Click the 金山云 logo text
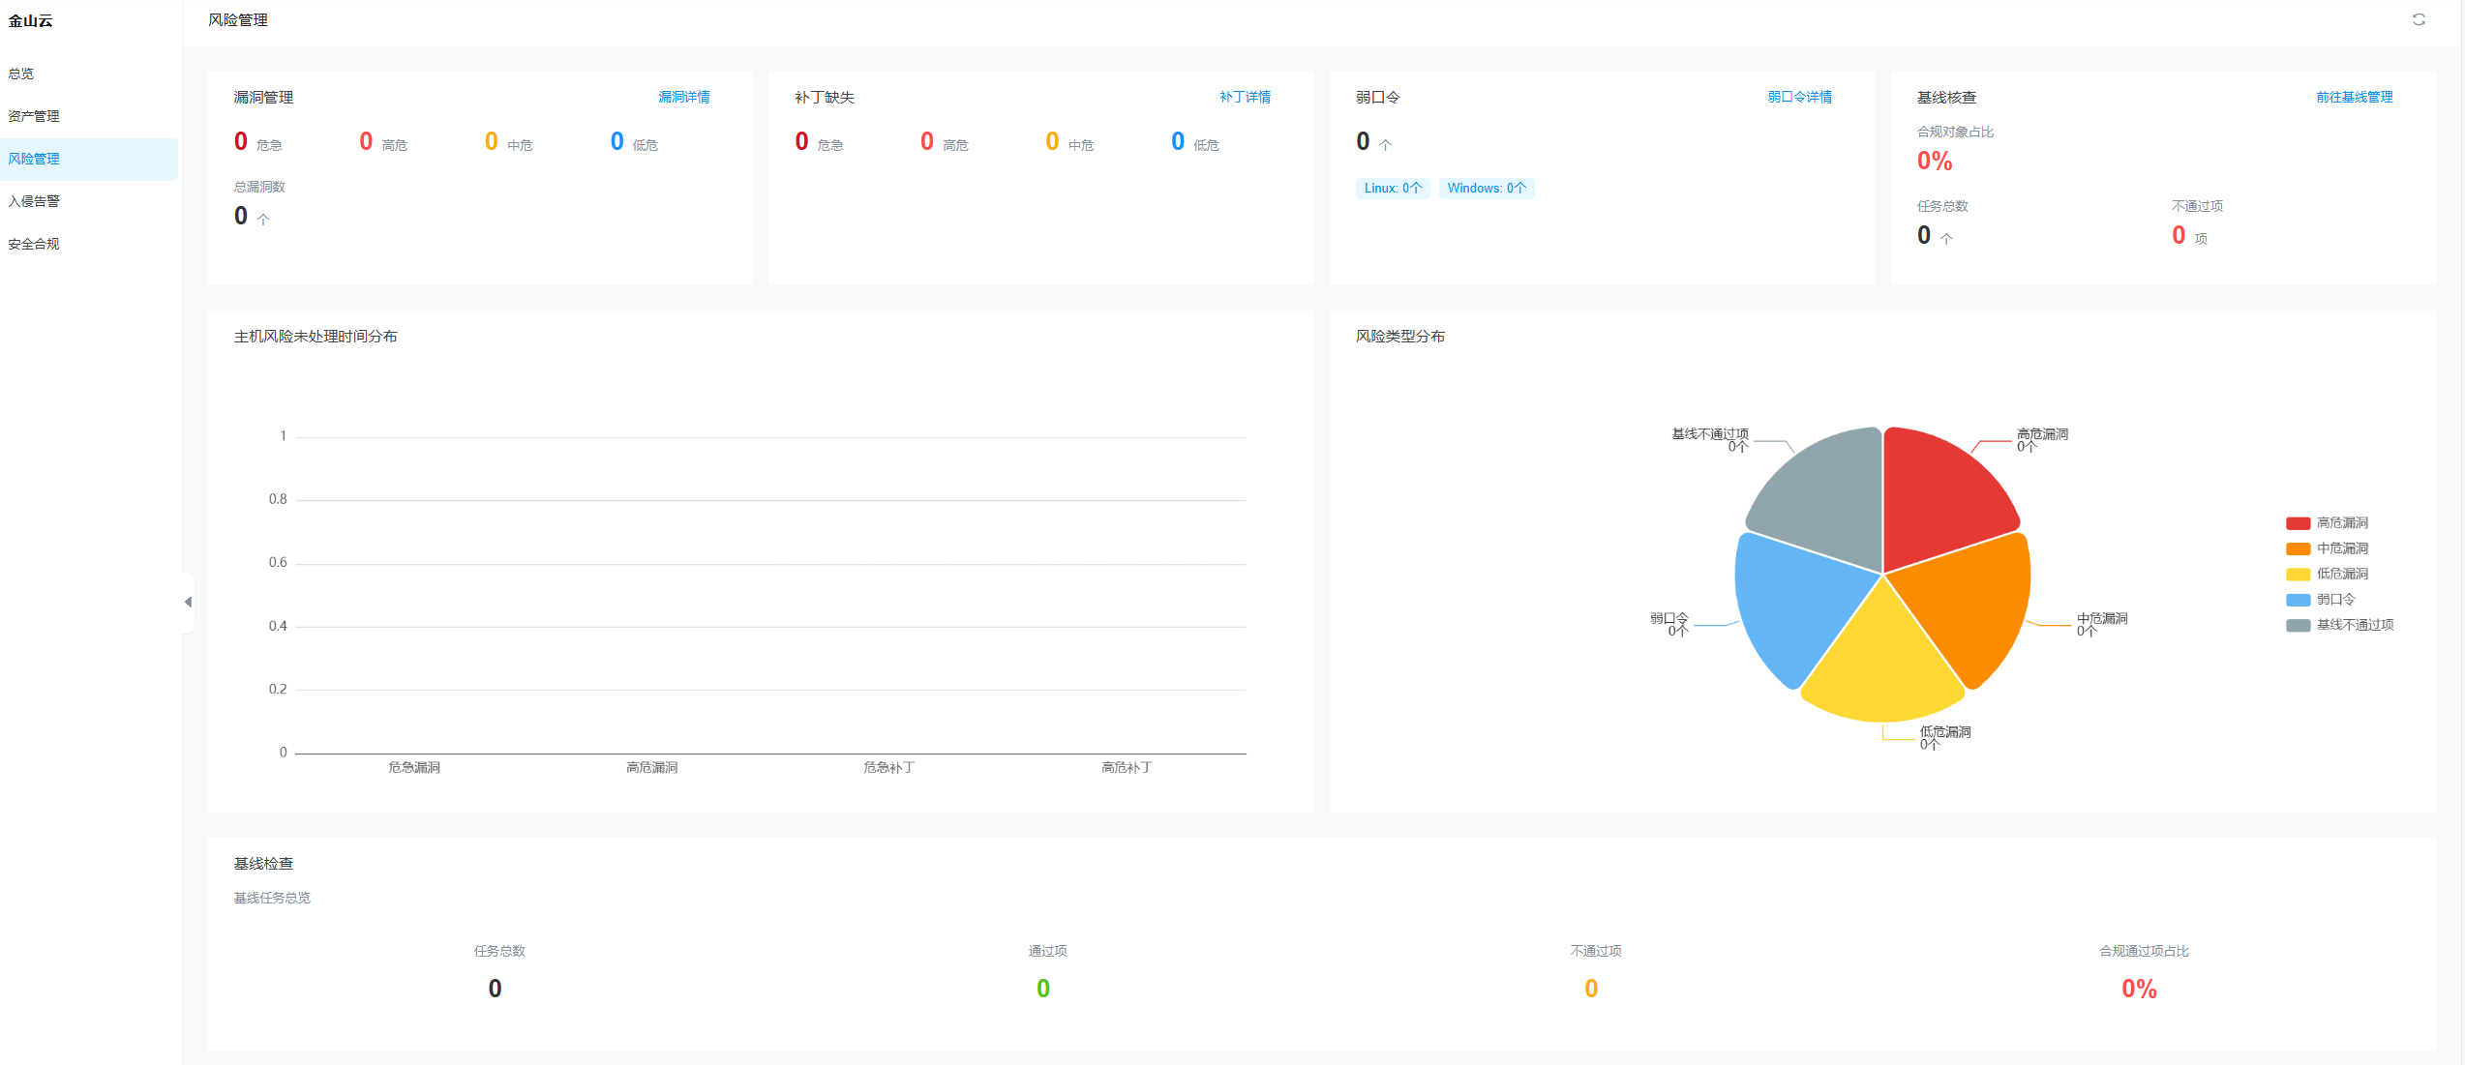 [31, 20]
